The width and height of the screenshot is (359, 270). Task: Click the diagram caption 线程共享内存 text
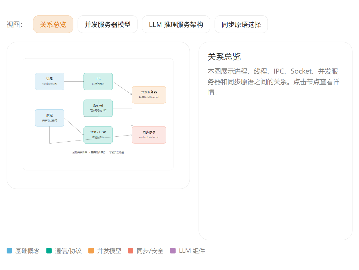[98, 152]
